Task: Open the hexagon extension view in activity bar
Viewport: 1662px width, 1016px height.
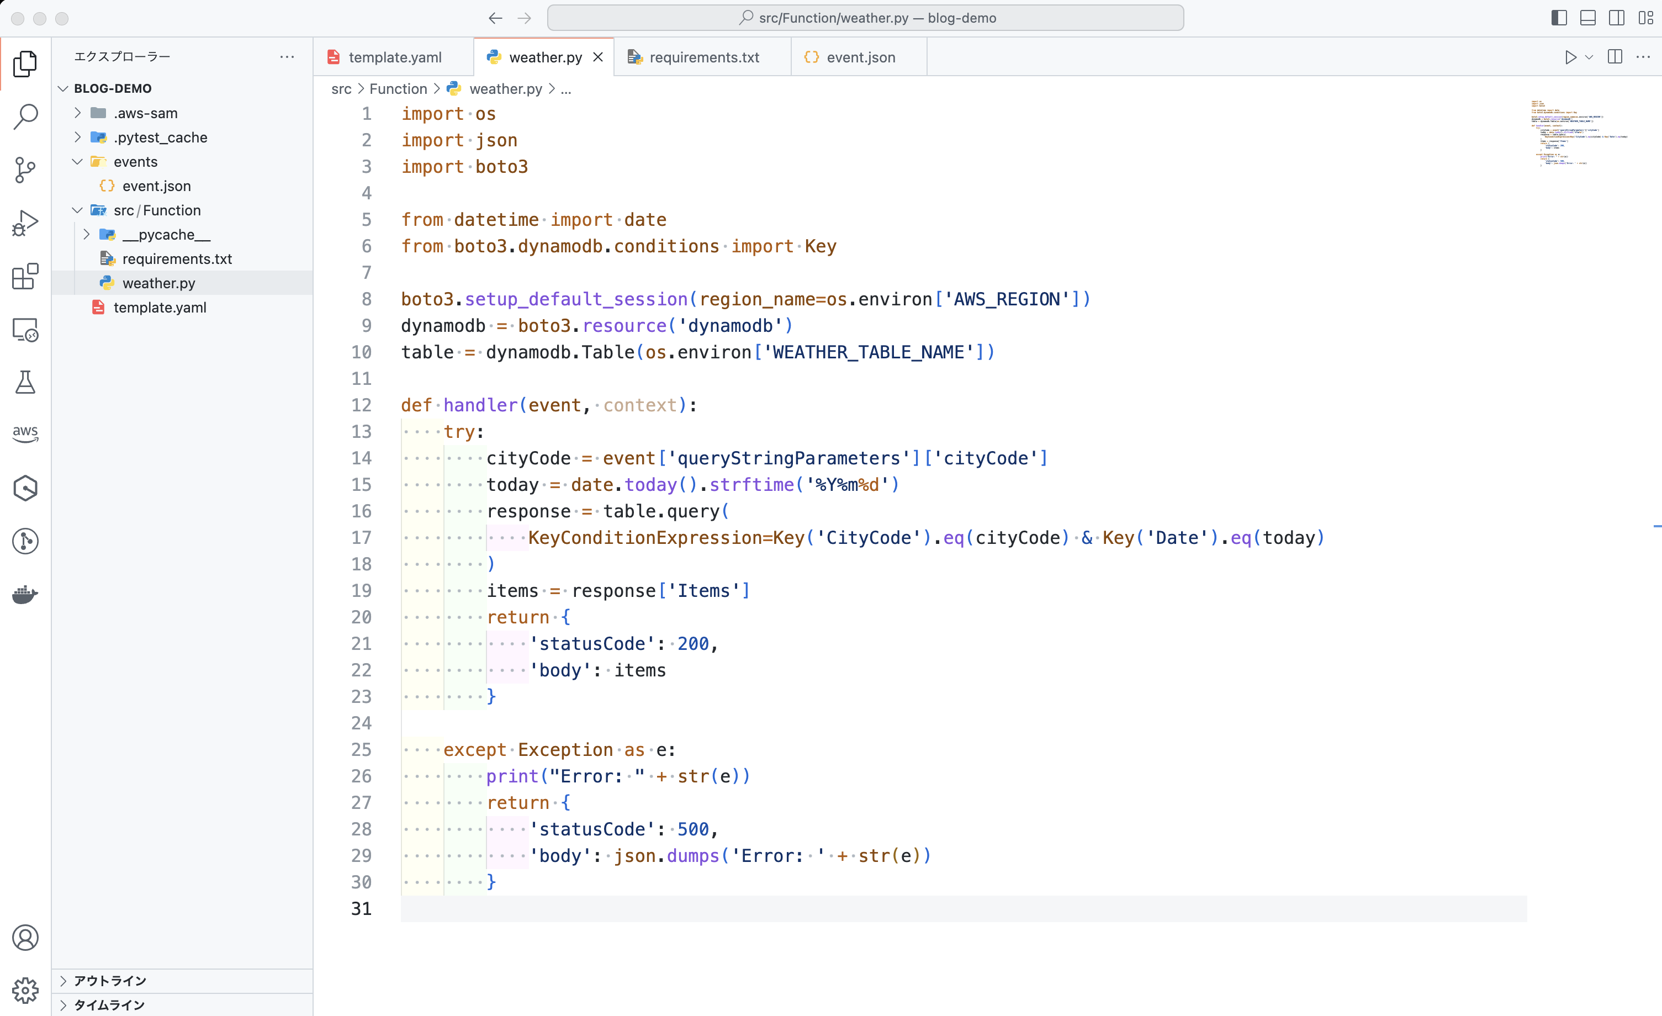Action: (25, 488)
